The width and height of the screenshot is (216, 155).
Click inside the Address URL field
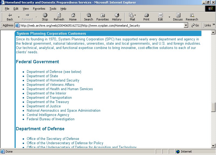(x=100, y=26)
